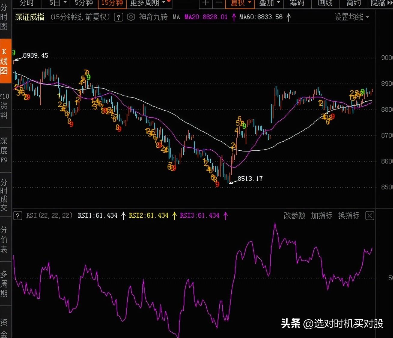Click the 8989.45 high price marker

pos(35,56)
